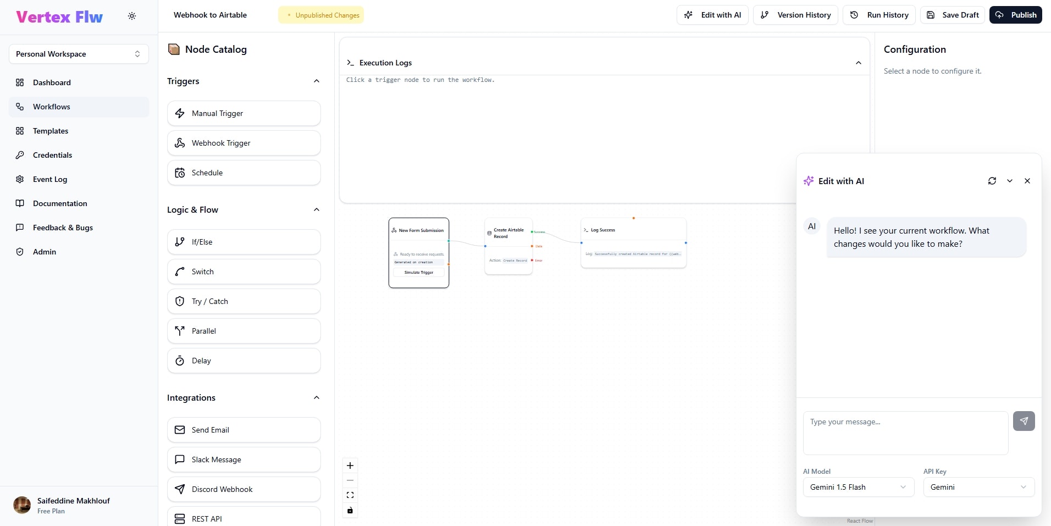The width and height of the screenshot is (1051, 526).
Task: Click the Unpublished Changes badge
Action: [321, 15]
